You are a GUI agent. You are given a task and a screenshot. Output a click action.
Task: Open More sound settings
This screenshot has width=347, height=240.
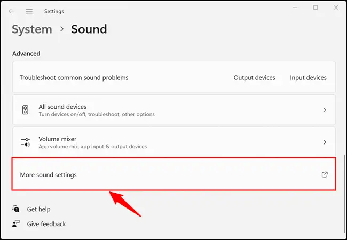173,174
